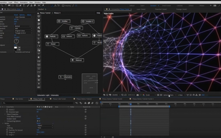Image resolution: width=221 pixels, height=138 pixels.
Task: Switch to the One Vertex timeline tab
Action: [19, 99]
